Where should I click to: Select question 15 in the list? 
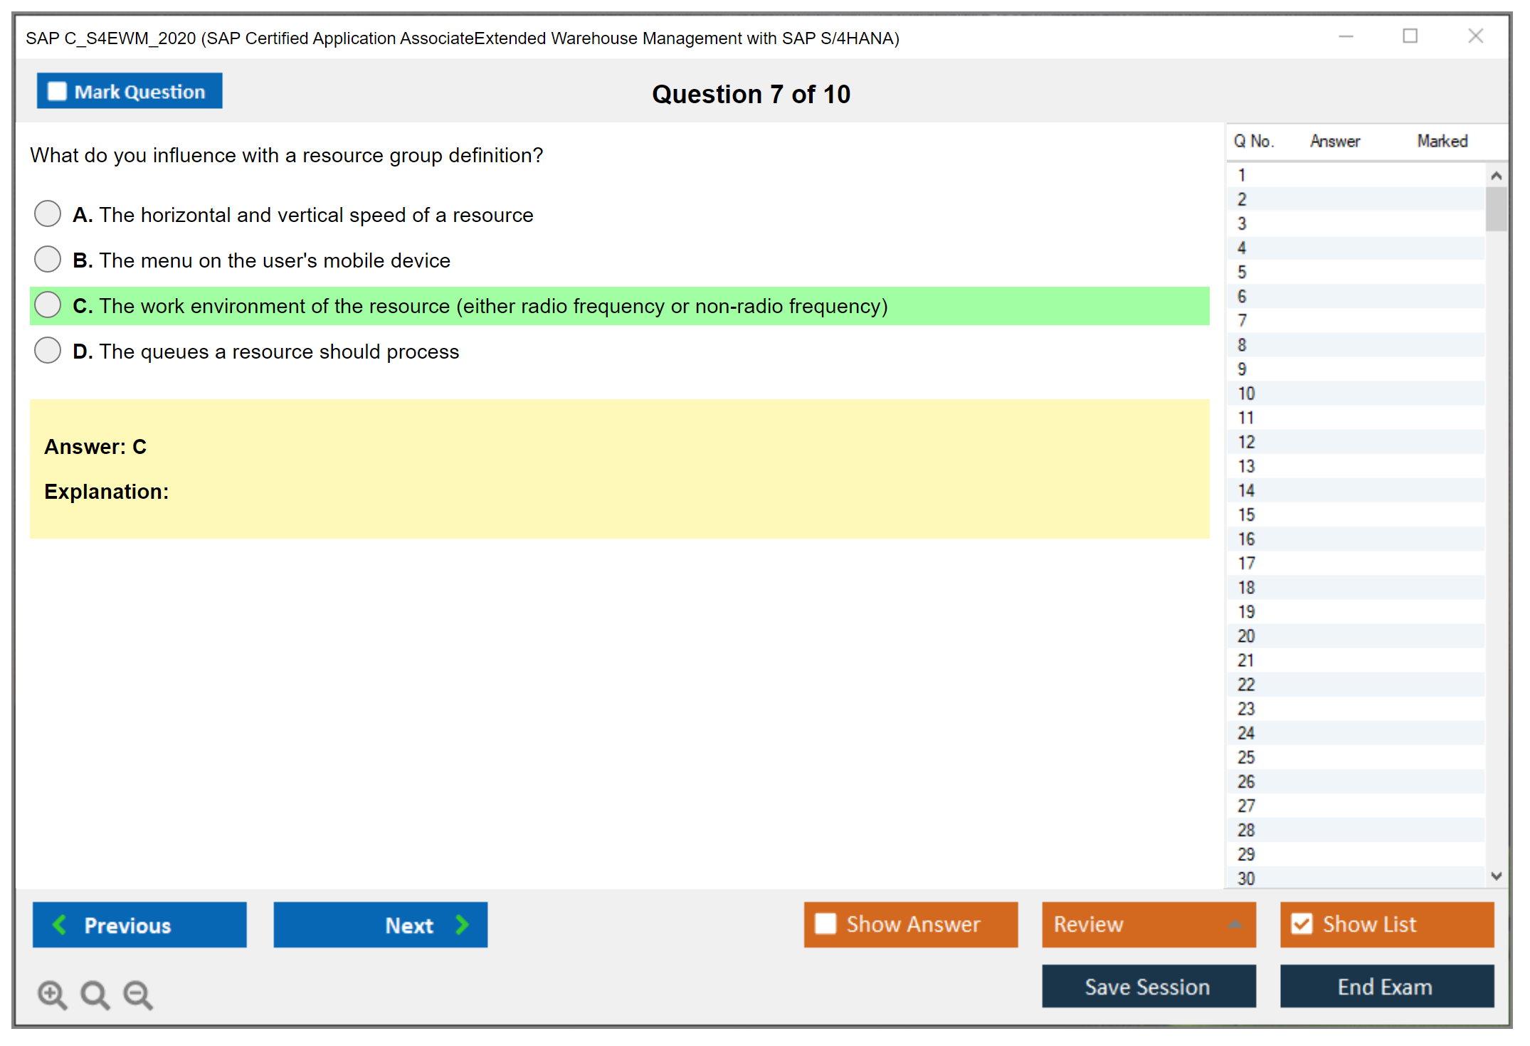coord(1246,514)
